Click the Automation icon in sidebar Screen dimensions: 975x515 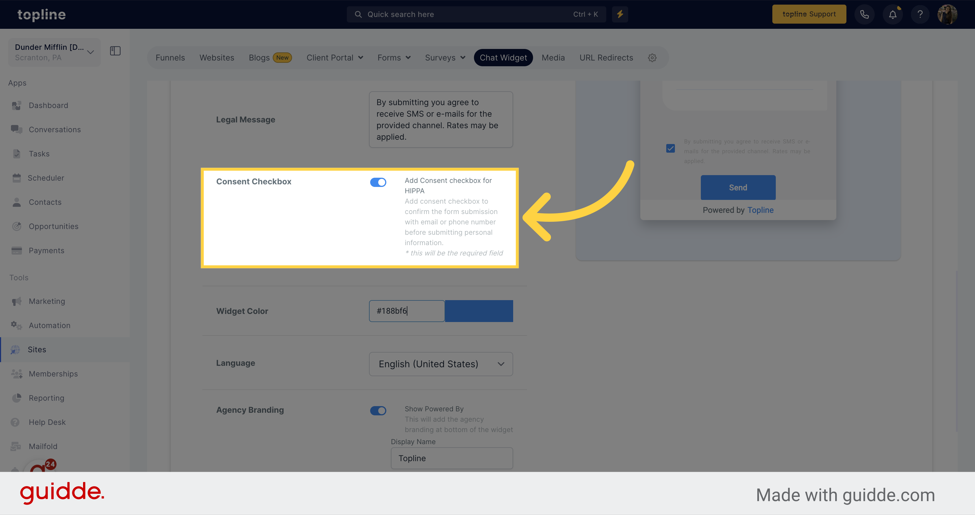pos(17,325)
